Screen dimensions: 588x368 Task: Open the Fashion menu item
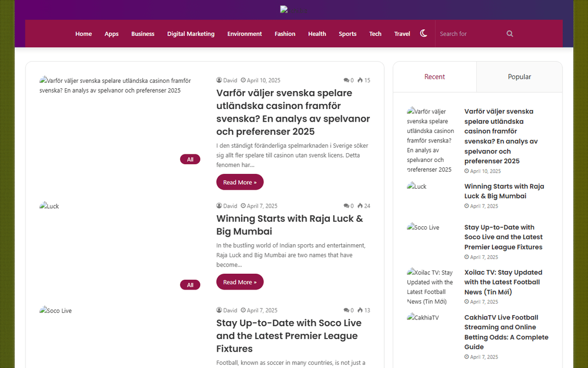click(285, 34)
